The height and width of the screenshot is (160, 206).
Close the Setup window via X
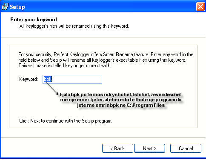[x=200, y=6]
